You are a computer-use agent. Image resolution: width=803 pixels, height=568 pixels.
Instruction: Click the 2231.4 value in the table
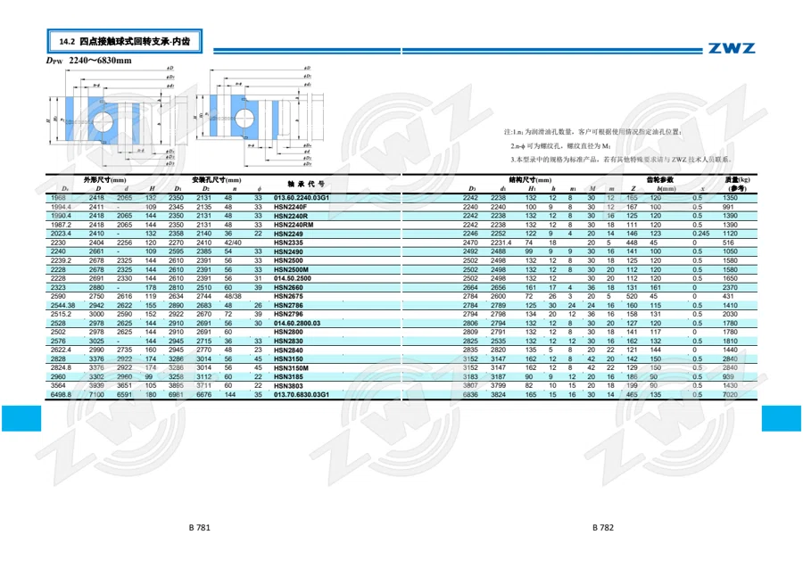pyautogui.click(x=501, y=243)
